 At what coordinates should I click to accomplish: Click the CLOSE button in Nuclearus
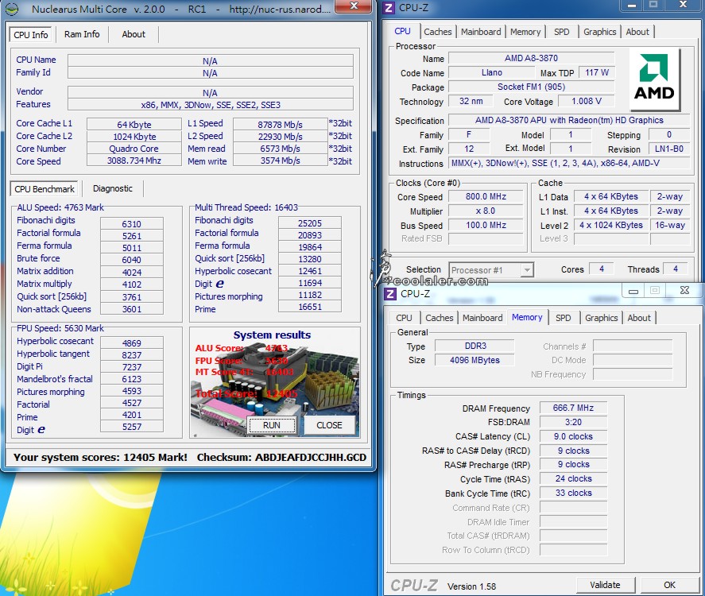coord(329,425)
